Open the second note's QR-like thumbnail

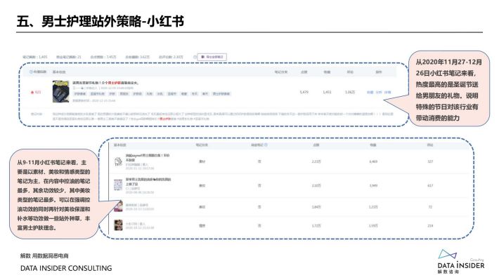[118, 185]
